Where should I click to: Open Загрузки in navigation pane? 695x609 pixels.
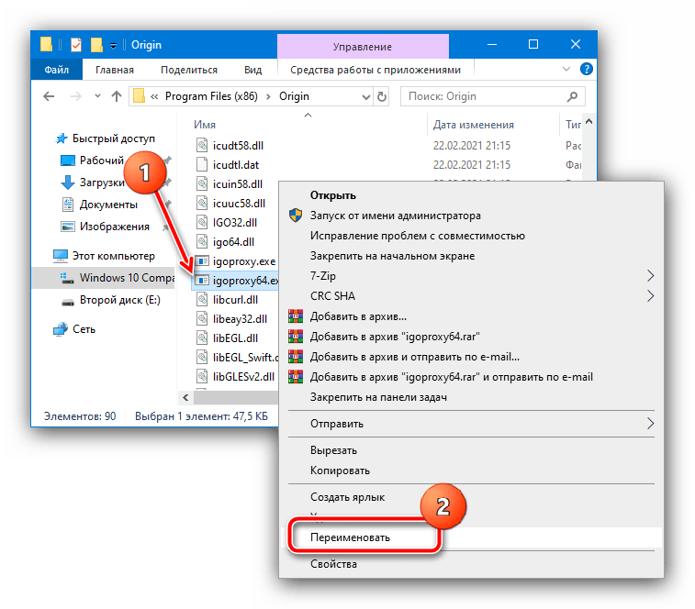tap(93, 183)
